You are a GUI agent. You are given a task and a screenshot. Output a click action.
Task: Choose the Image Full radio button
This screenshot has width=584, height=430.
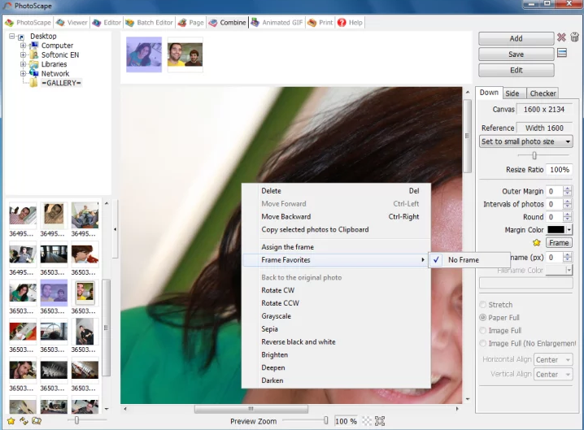point(483,331)
